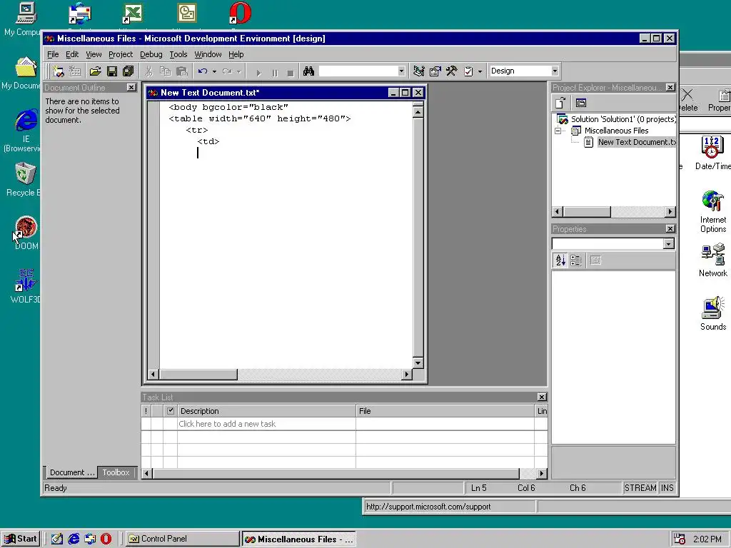Click the Redo arrow icon

[x=227, y=71]
